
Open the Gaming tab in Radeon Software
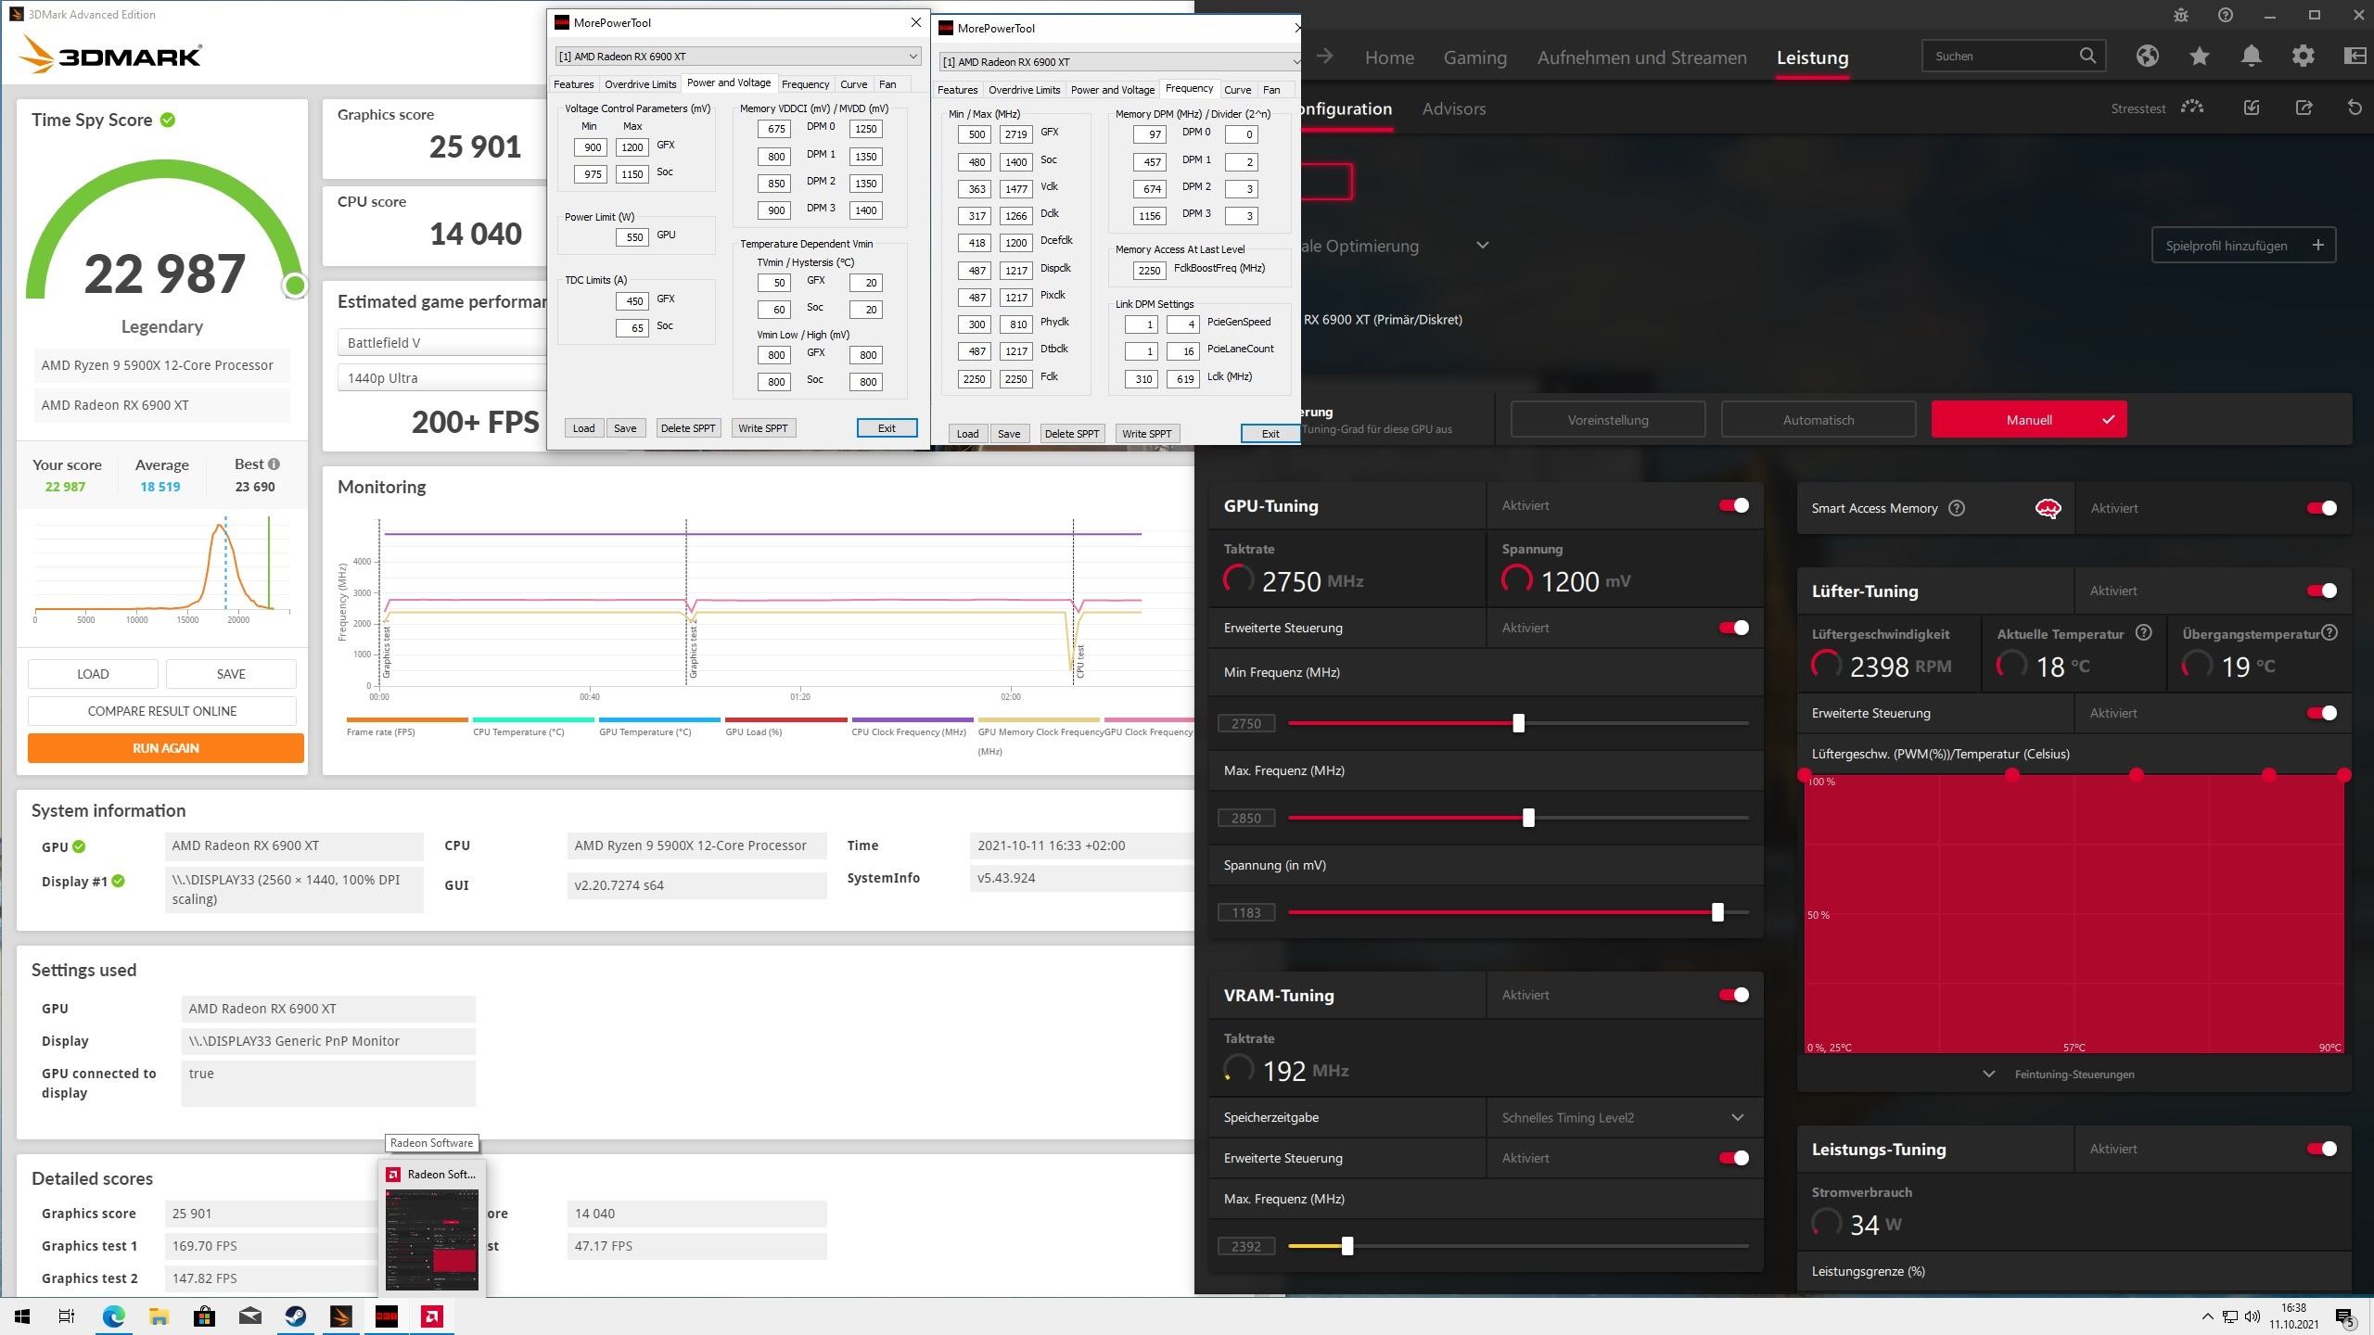click(1474, 57)
